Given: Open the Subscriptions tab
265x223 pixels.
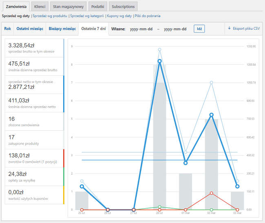Looking at the screenshot, I should (x=123, y=7).
